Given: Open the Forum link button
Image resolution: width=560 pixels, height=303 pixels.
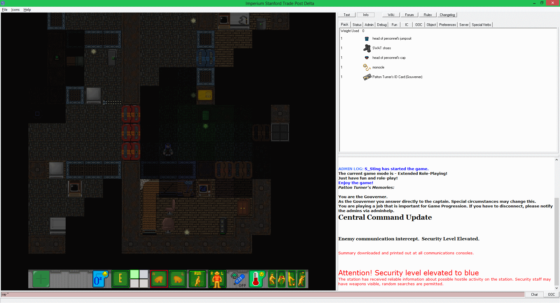Looking at the screenshot, I should pyautogui.click(x=409, y=15).
